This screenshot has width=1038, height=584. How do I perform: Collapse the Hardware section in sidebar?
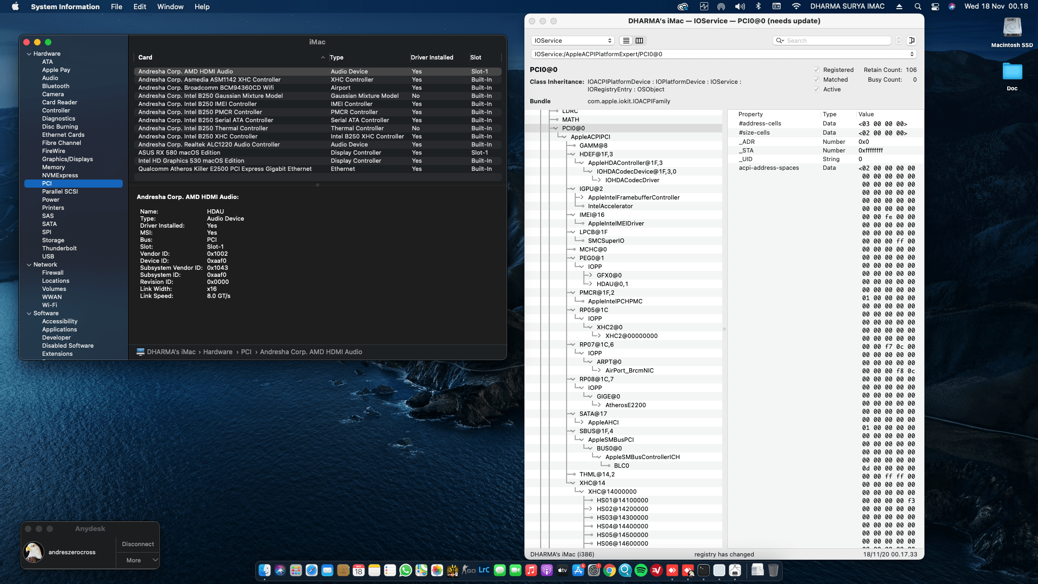pyautogui.click(x=29, y=54)
